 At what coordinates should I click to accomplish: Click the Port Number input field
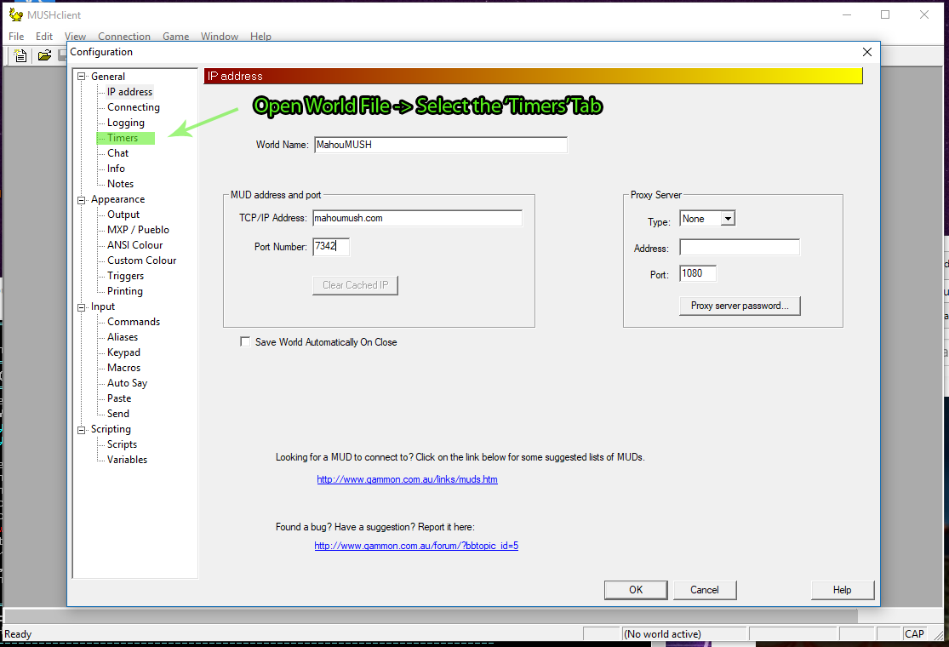pos(331,247)
